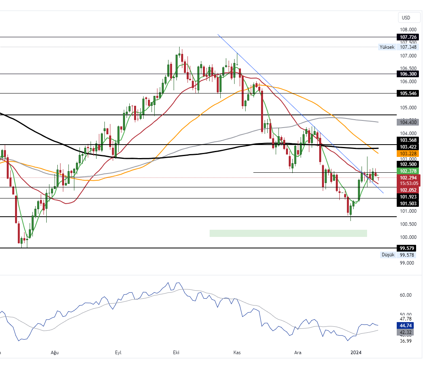This screenshot has height=372, width=426.
Task: Select the gray 104.430 moving average label
Action: pos(408,122)
